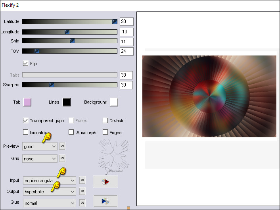Check the Anamorph option
The image size is (280, 210).
point(71,133)
